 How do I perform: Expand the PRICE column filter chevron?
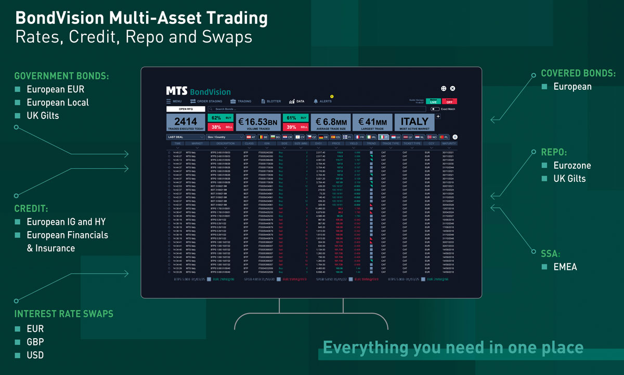click(x=336, y=148)
